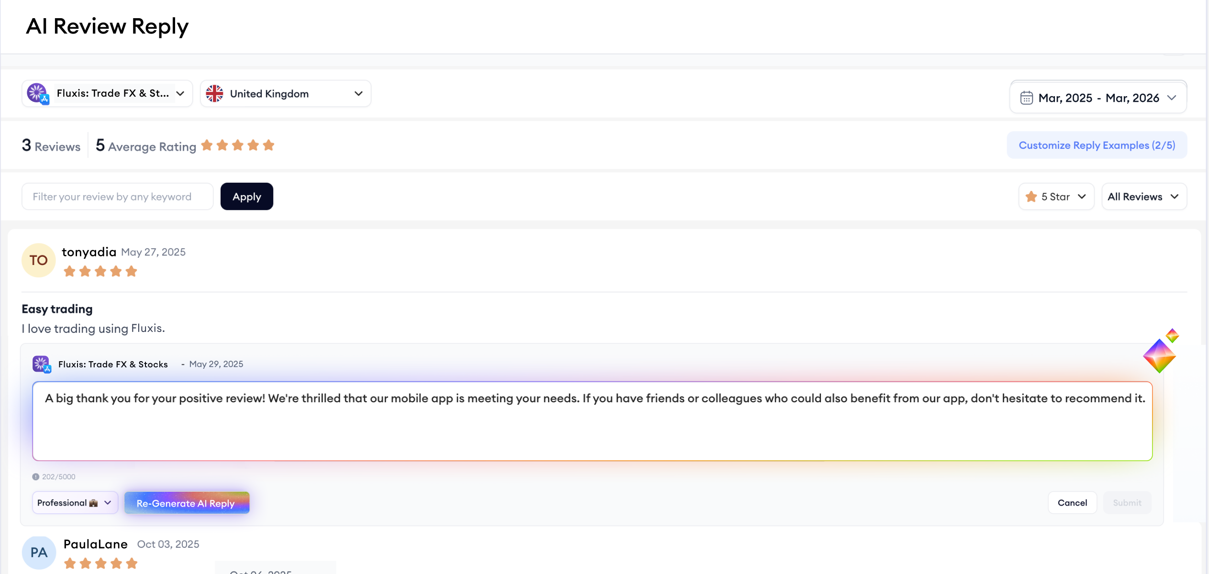The image size is (1209, 574).
Task: Expand the 5 Star rating filter
Action: (1056, 197)
